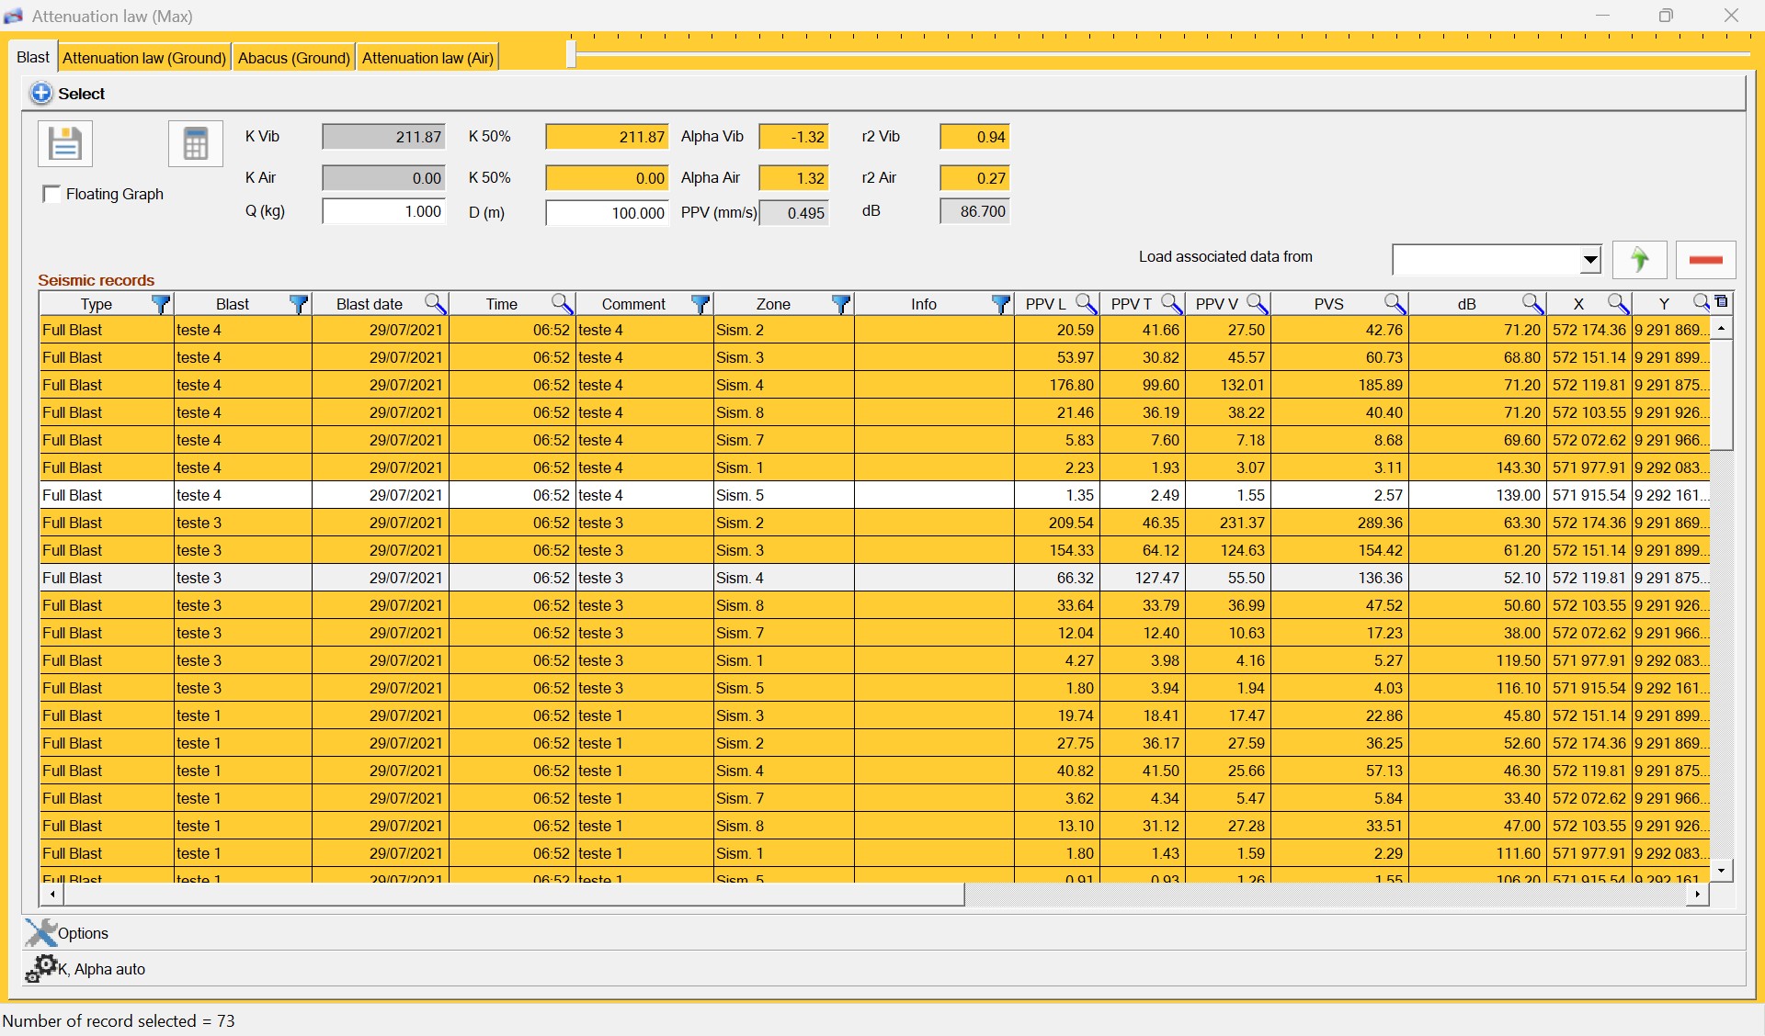Click the green up arrow load icon
Image resolution: width=1765 pixels, height=1036 pixels.
click(x=1639, y=260)
